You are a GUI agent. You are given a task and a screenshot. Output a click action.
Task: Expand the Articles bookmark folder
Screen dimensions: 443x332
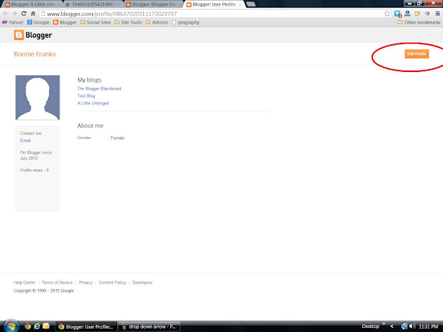coord(157,22)
